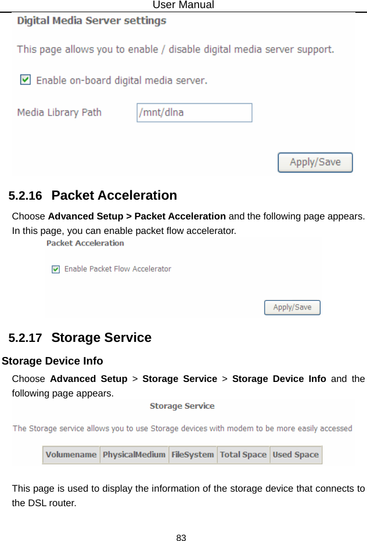The image size is (367, 541).
Task: Select the Storage Device Info subheading
Action: (x=53, y=361)
